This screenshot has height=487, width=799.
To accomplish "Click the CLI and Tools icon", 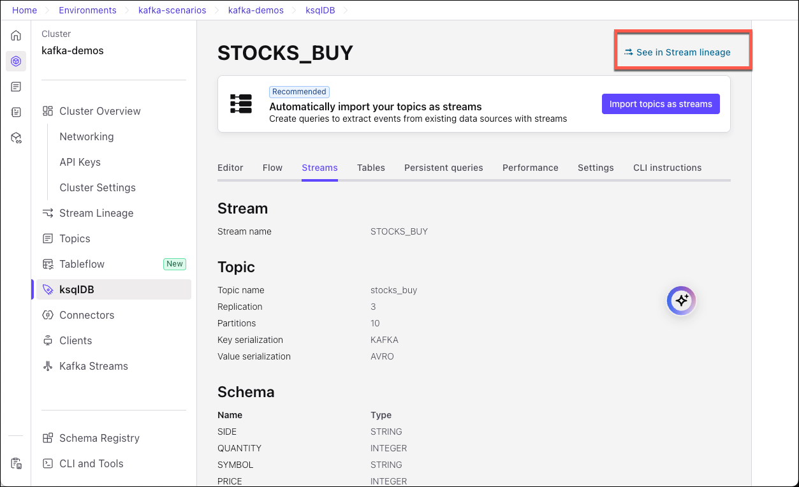I will (x=48, y=463).
